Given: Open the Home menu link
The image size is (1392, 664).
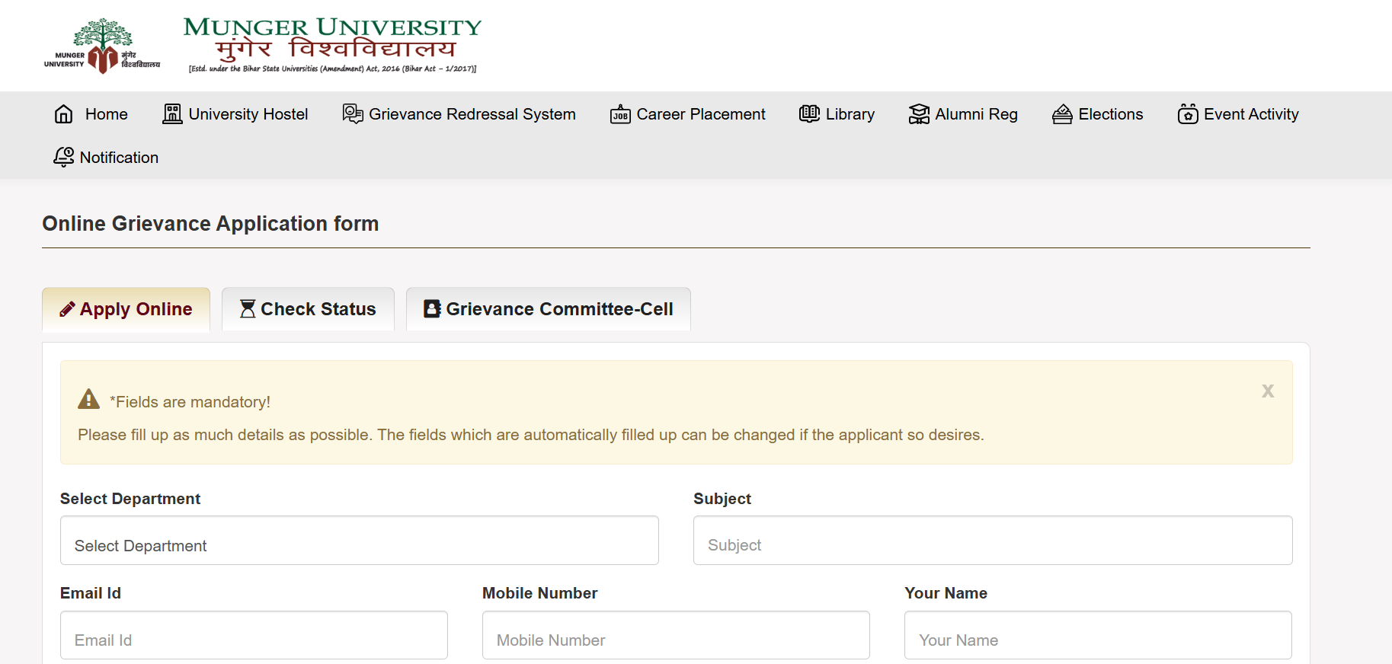Looking at the screenshot, I should click(x=91, y=114).
